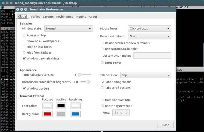This screenshot has width=204, height=132.
Task: Open the Plugins tab
Action: coord(81,17)
